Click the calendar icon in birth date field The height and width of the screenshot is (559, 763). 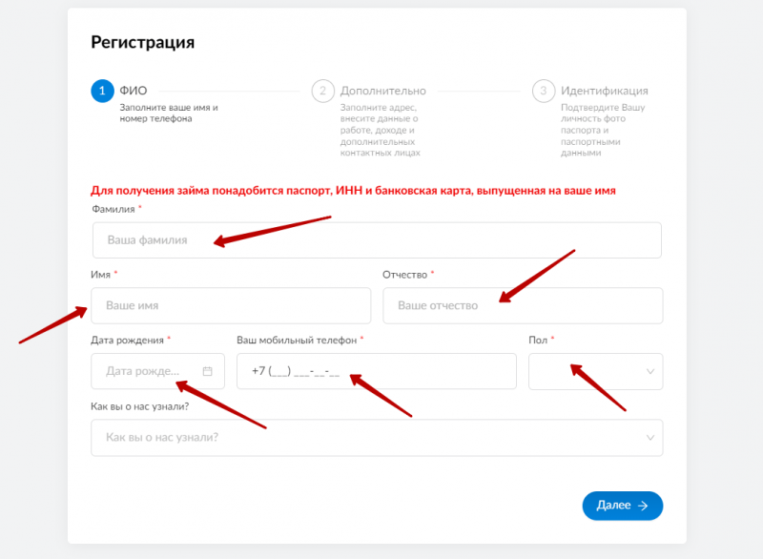click(x=207, y=371)
